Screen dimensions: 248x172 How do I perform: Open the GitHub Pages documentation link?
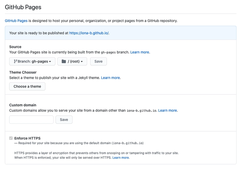pos(16,21)
